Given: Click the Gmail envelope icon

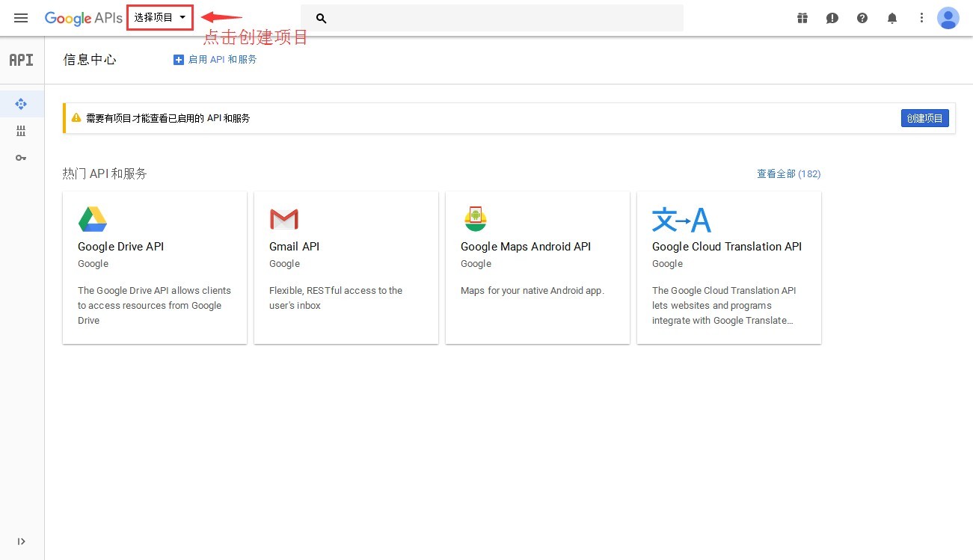Looking at the screenshot, I should [284, 219].
